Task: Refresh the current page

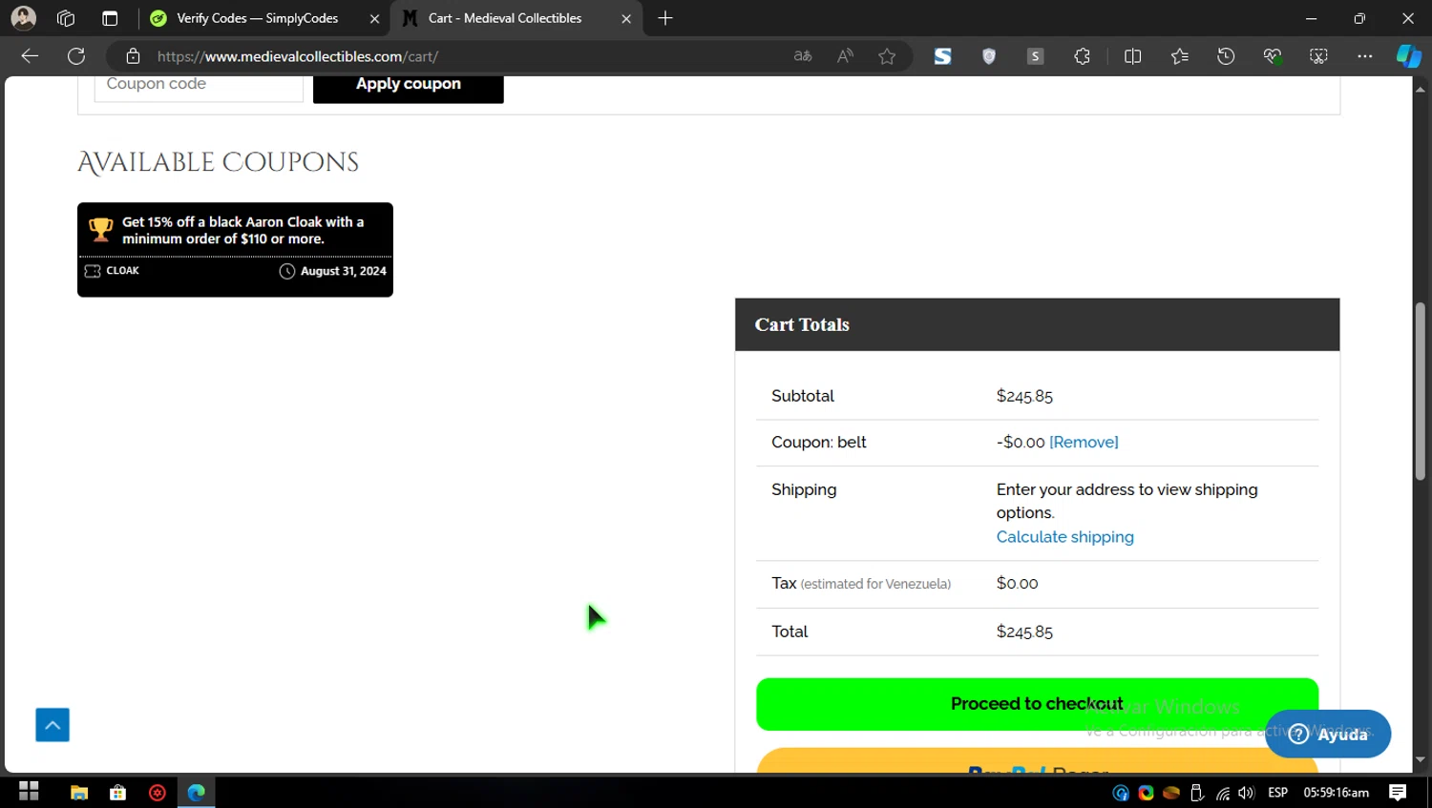Action: 76,56
